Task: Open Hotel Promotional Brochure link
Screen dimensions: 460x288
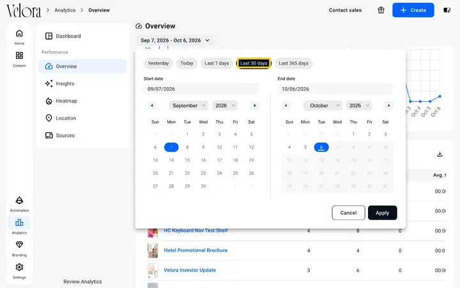Action: tap(195, 250)
